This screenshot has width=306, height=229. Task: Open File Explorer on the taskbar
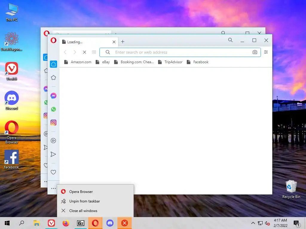click(36, 223)
